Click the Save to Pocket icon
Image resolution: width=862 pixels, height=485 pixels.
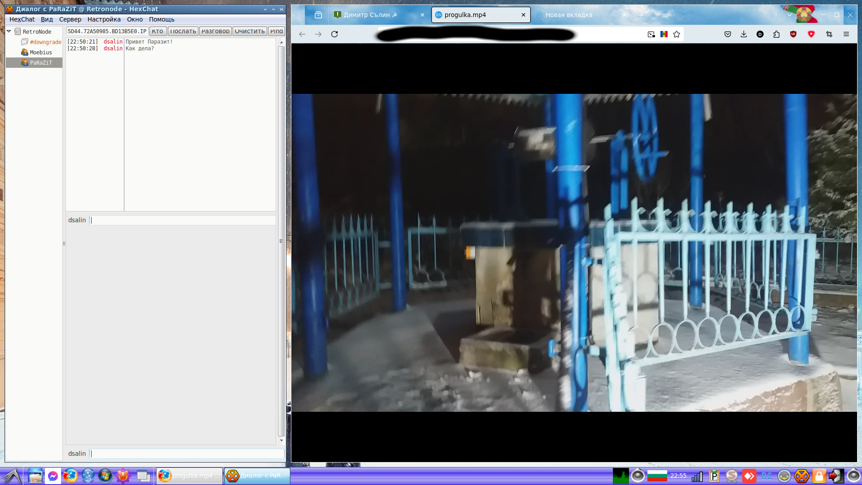coord(728,34)
